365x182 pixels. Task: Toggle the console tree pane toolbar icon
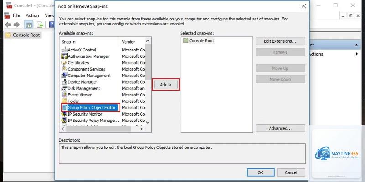pos(29,25)
